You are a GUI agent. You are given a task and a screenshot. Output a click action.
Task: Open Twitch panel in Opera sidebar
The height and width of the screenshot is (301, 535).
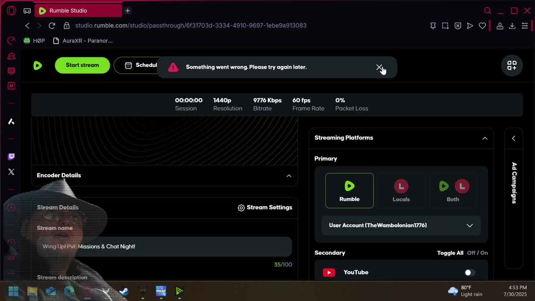click(x=11, y=157)
